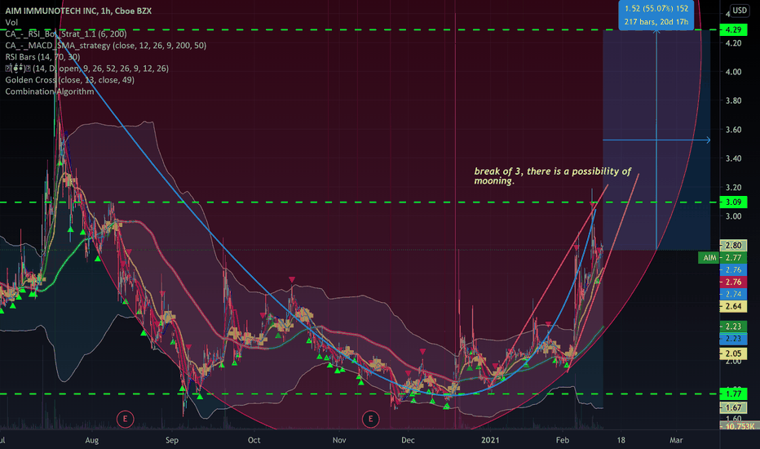Click the green 4.29 price level label
This screenshot has width=760, height=449.
coord(733,29)
